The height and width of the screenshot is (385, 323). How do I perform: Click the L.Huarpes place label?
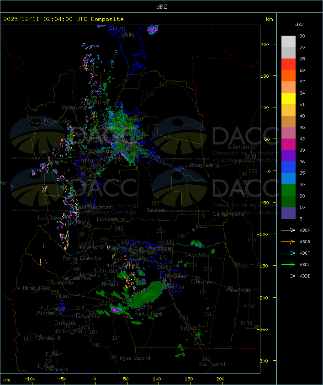click(203, 282)
